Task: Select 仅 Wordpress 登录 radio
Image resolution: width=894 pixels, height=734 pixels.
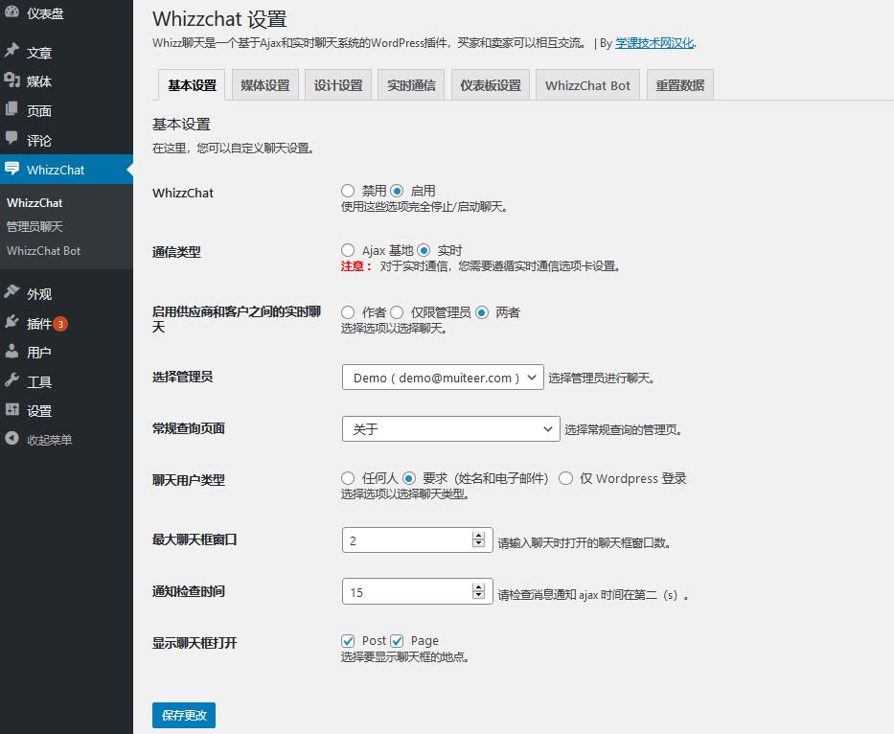Action: [565, 478]
